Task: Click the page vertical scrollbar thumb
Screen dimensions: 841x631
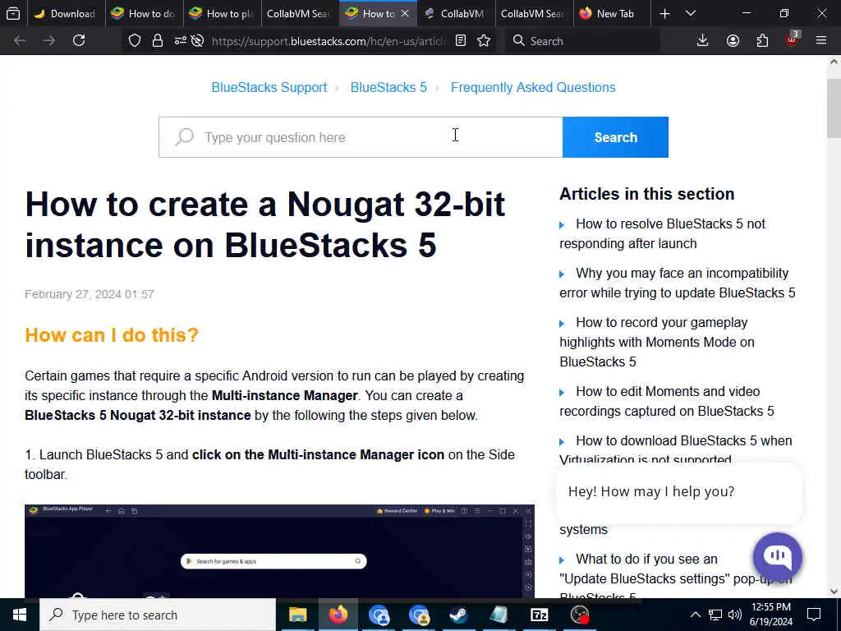Action: click(x=834, y=108)
